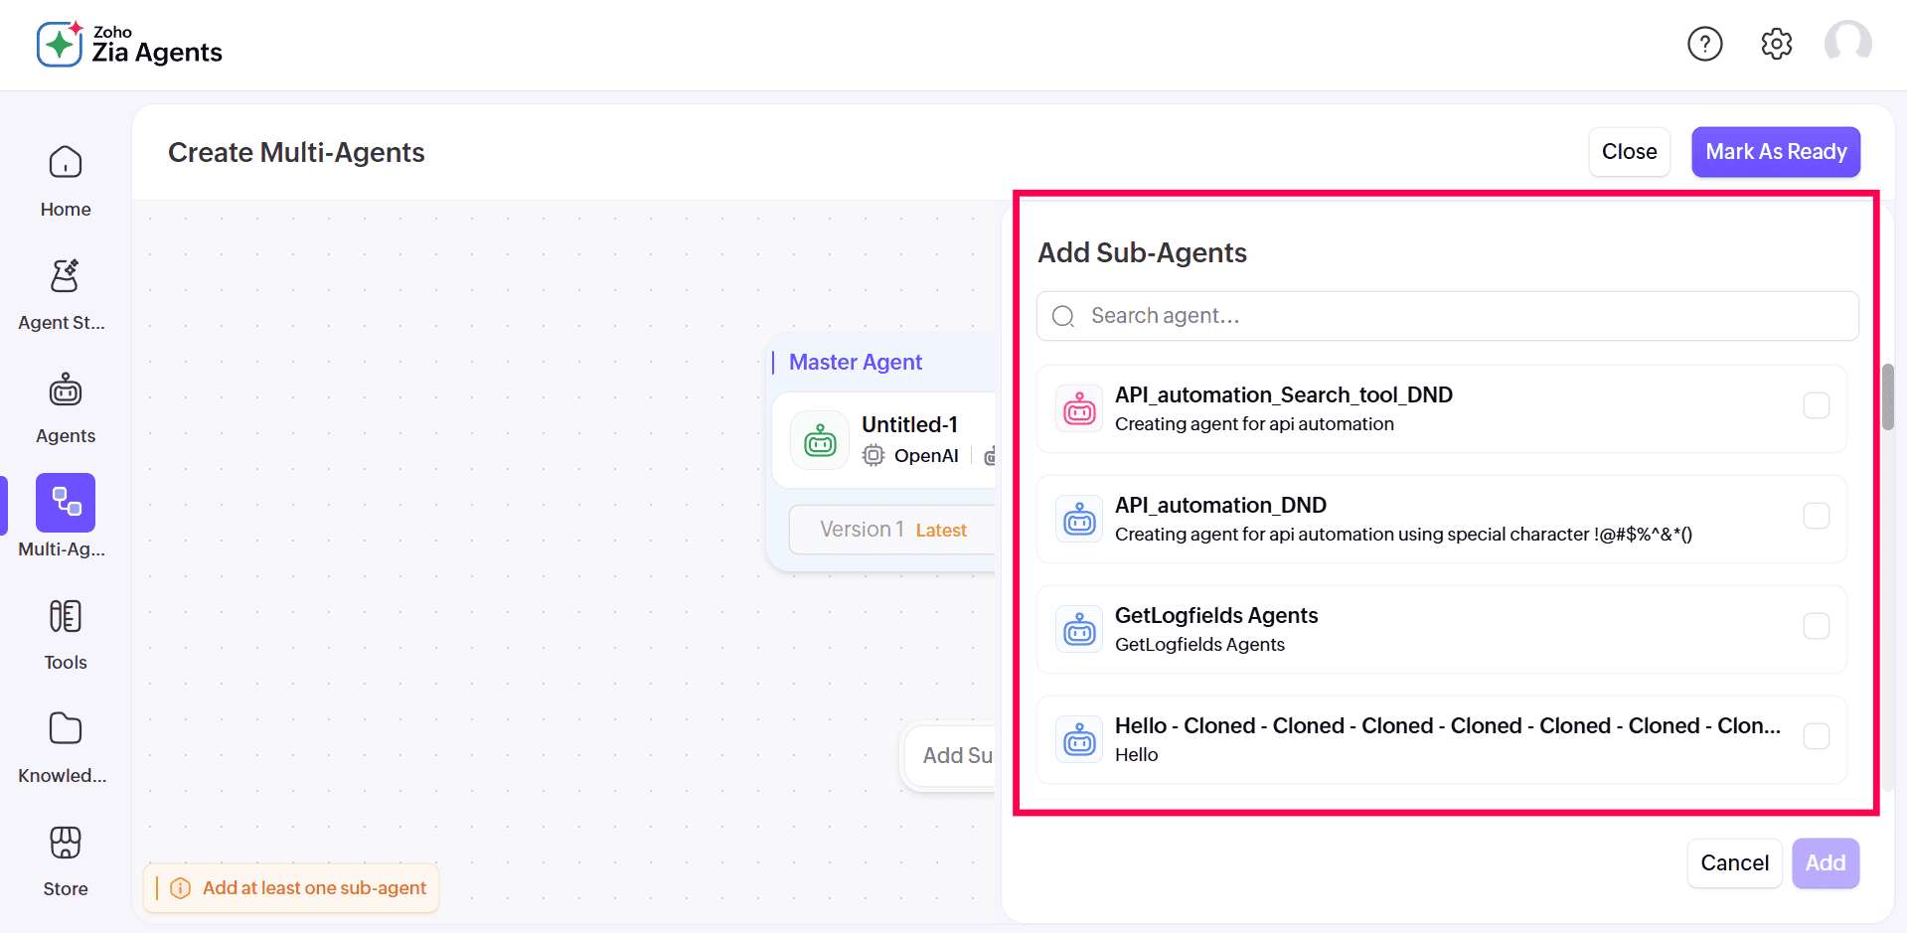Click the warning info icon
The width and height of the screenshot is (1907, 933).
[180, 888]
